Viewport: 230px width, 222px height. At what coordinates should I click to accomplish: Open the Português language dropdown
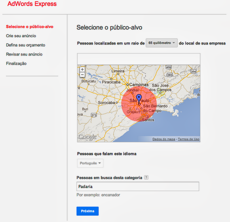click(x=90, y=163)
